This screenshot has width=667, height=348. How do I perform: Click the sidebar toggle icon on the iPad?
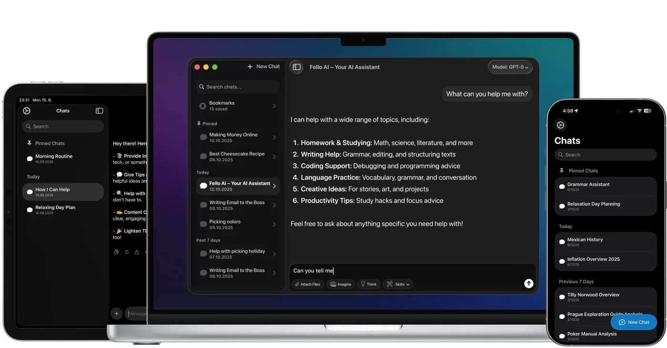(x=99, y=110)
